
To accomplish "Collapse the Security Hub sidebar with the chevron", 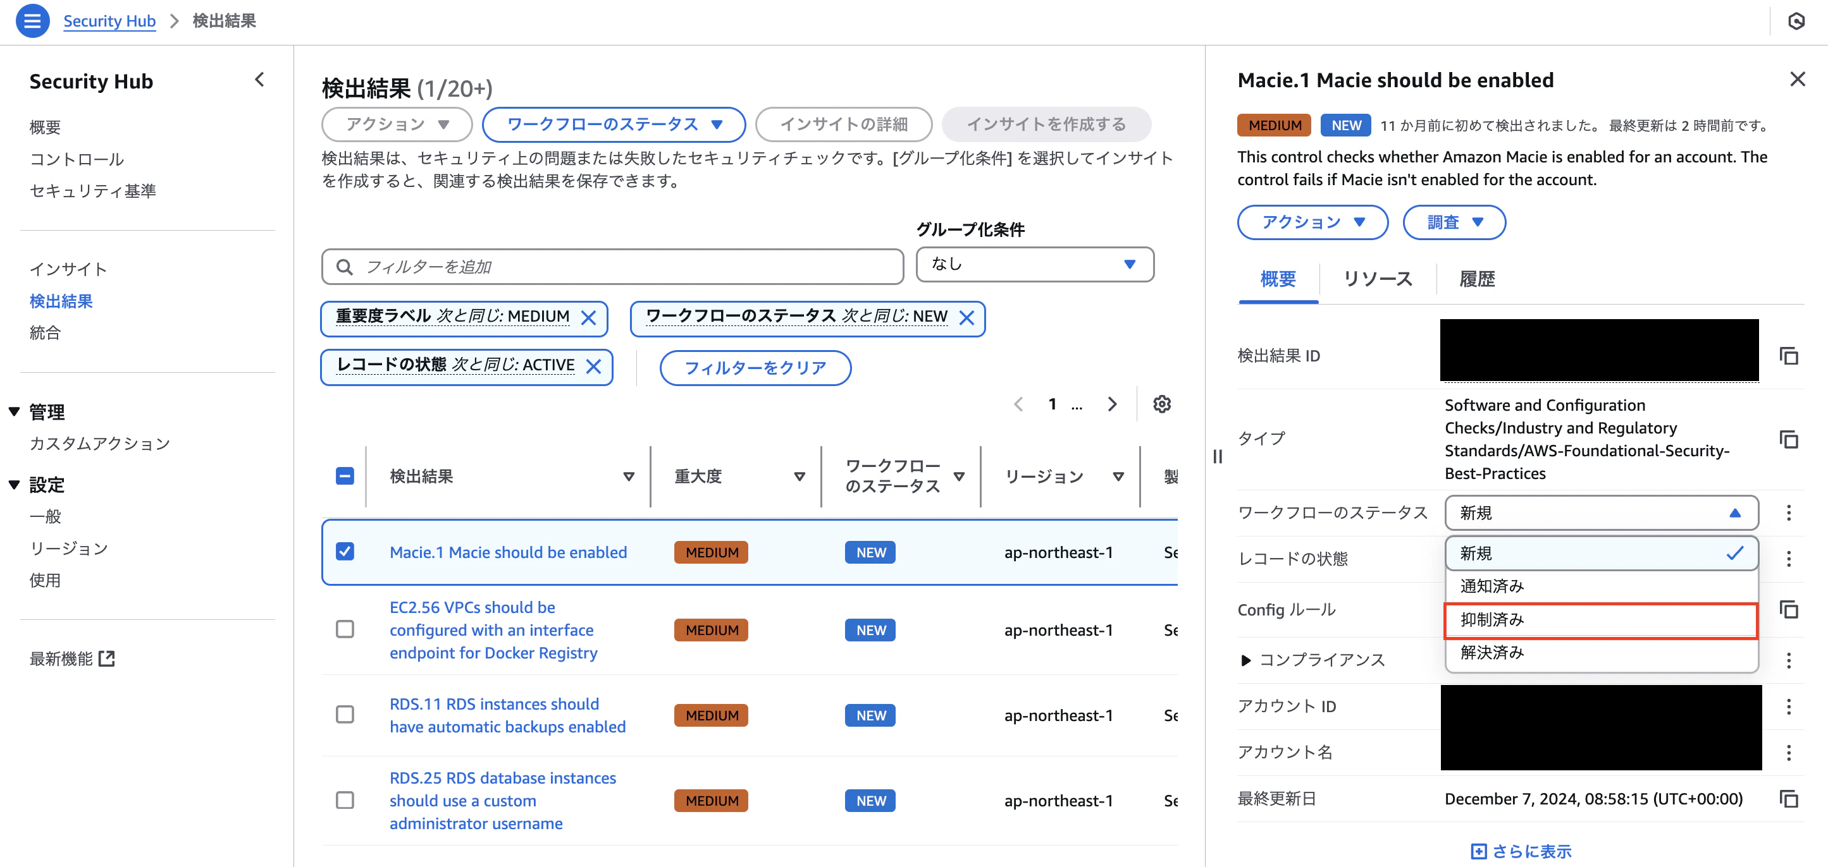I will click(260, 80).
